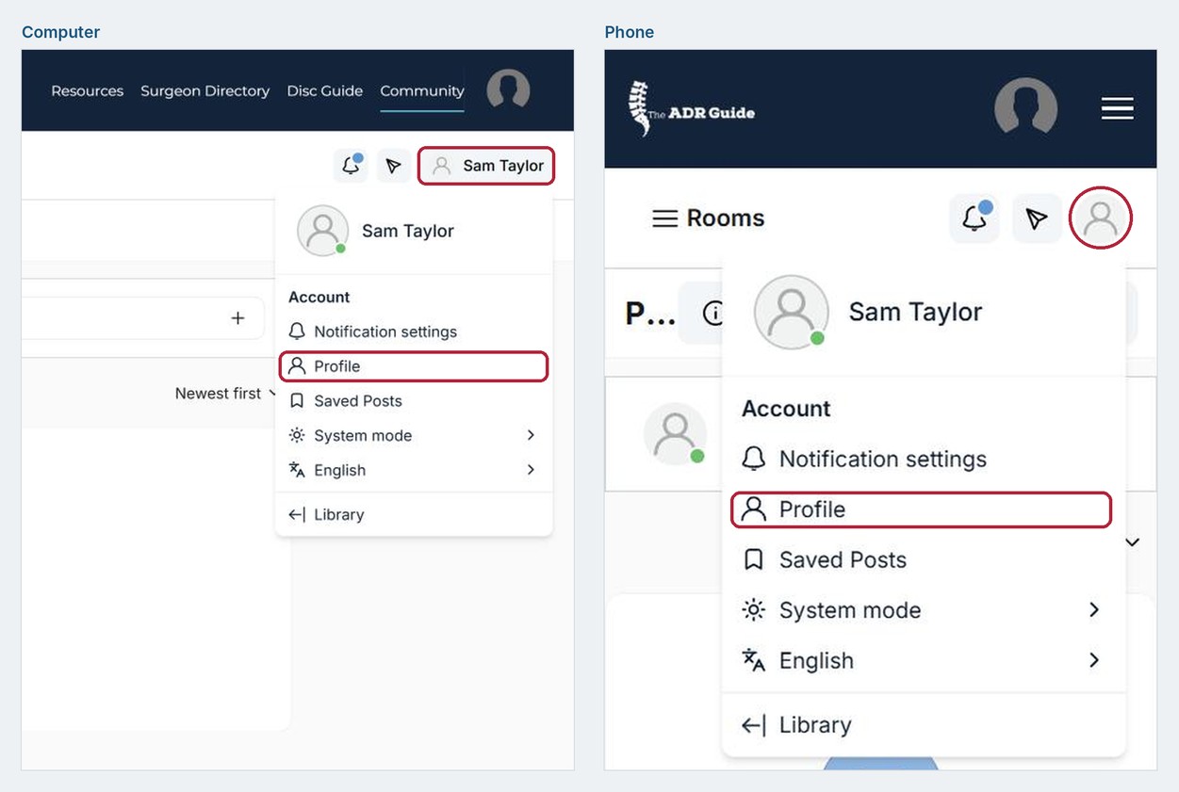This screenshot has height=792, width=1179.
Task: Open notifications bell in Phone view
Action: coord(974,218)
